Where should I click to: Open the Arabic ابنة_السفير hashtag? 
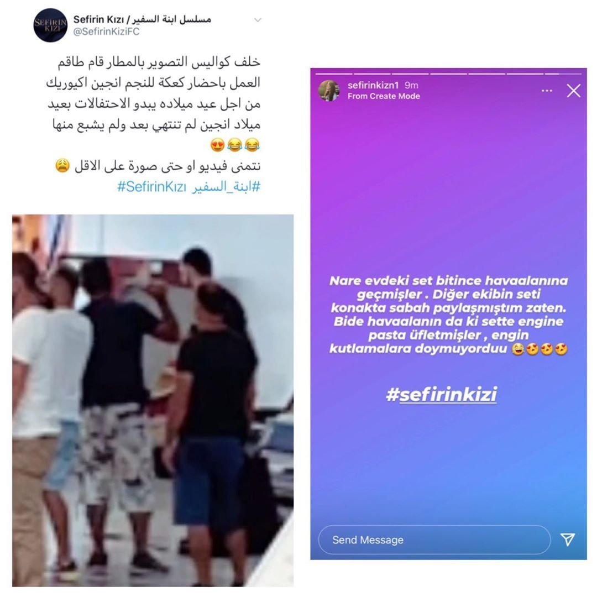tap(226, 187)
